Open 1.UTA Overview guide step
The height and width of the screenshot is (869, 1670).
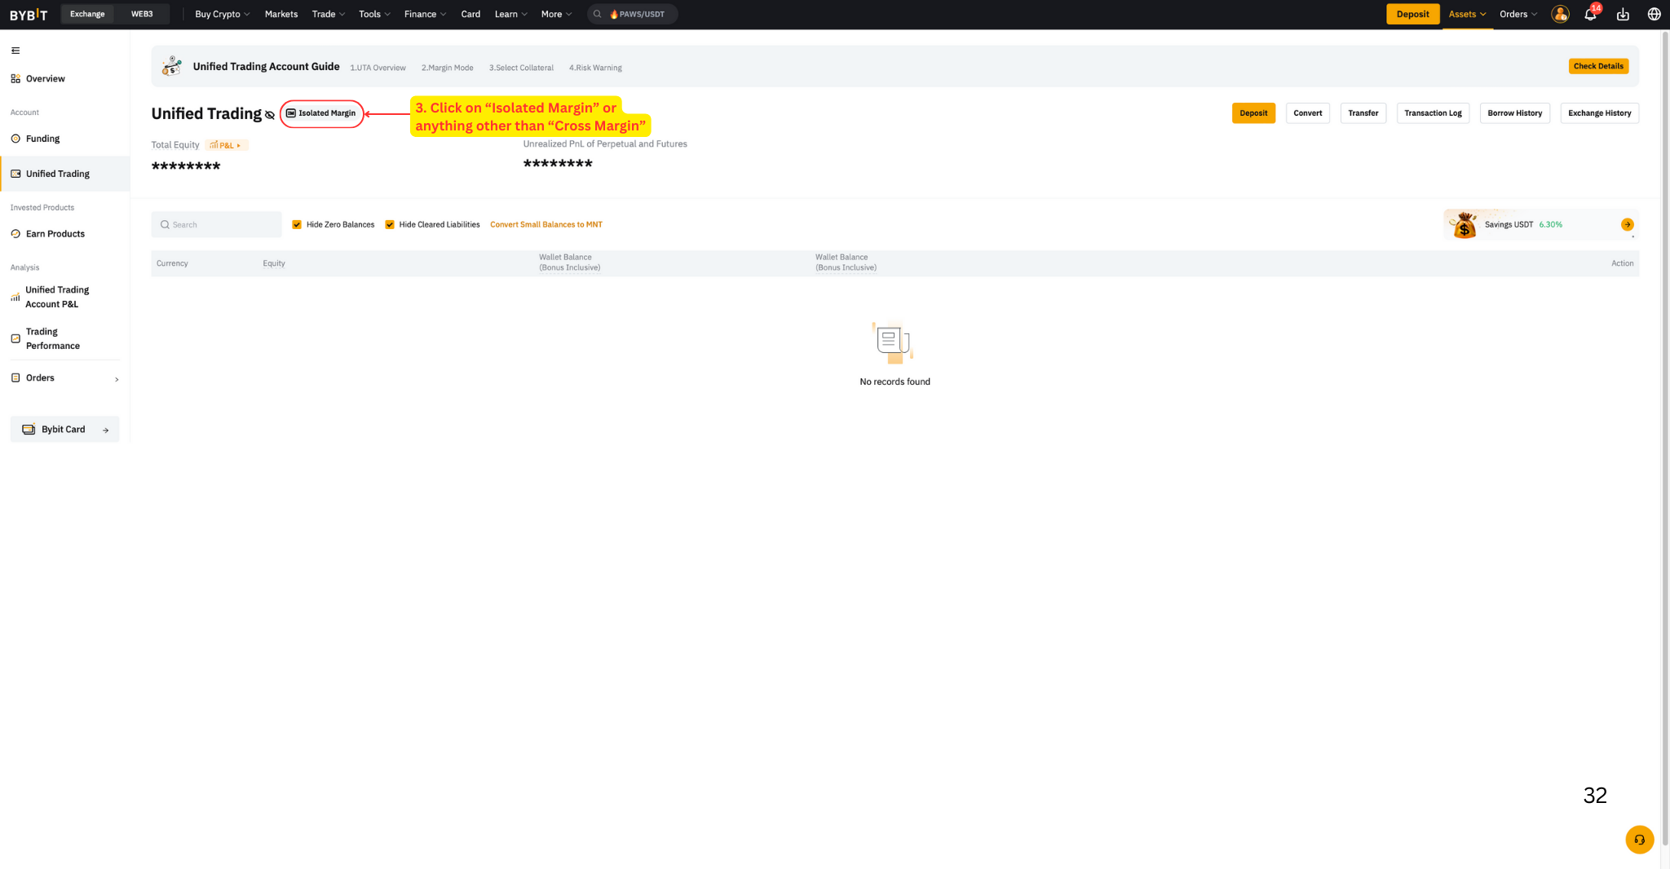click(x=378, y=68)
